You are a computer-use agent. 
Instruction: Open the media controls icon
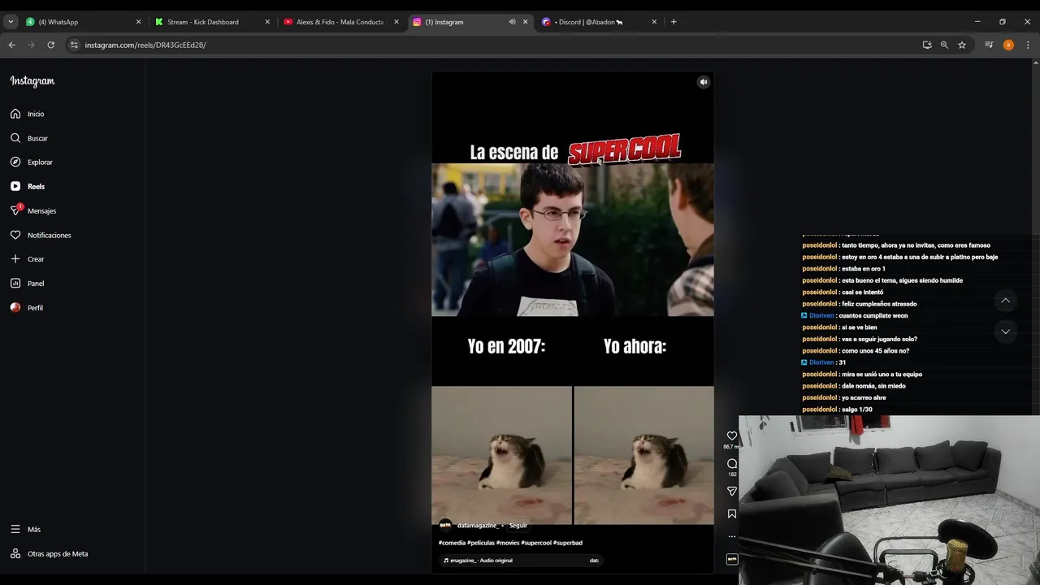tap(989, 45)
